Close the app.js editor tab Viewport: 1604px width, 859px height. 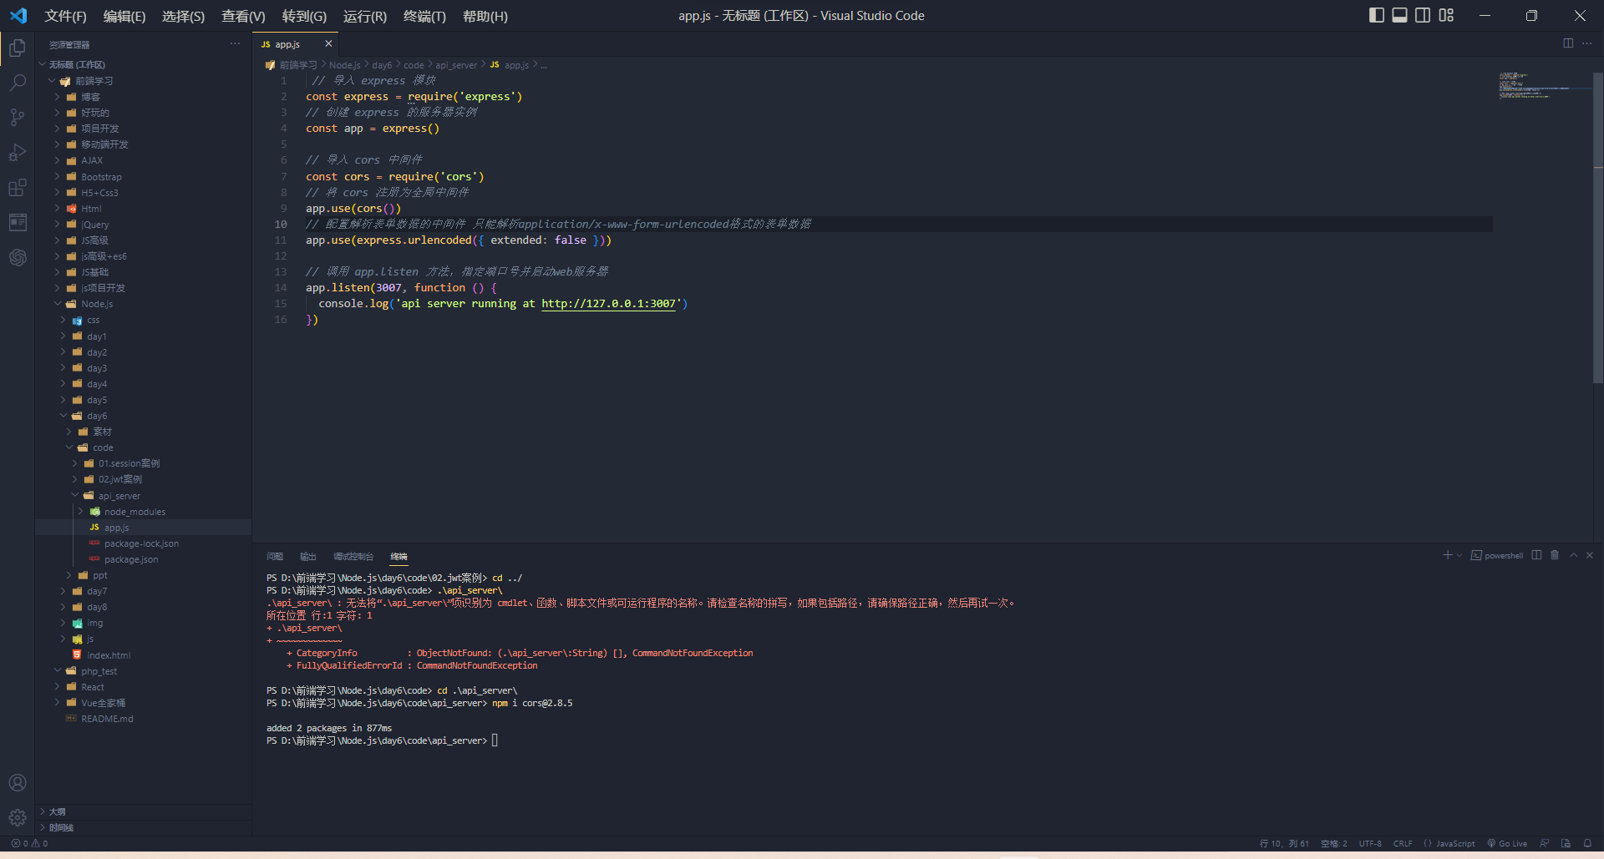(328, 43)
